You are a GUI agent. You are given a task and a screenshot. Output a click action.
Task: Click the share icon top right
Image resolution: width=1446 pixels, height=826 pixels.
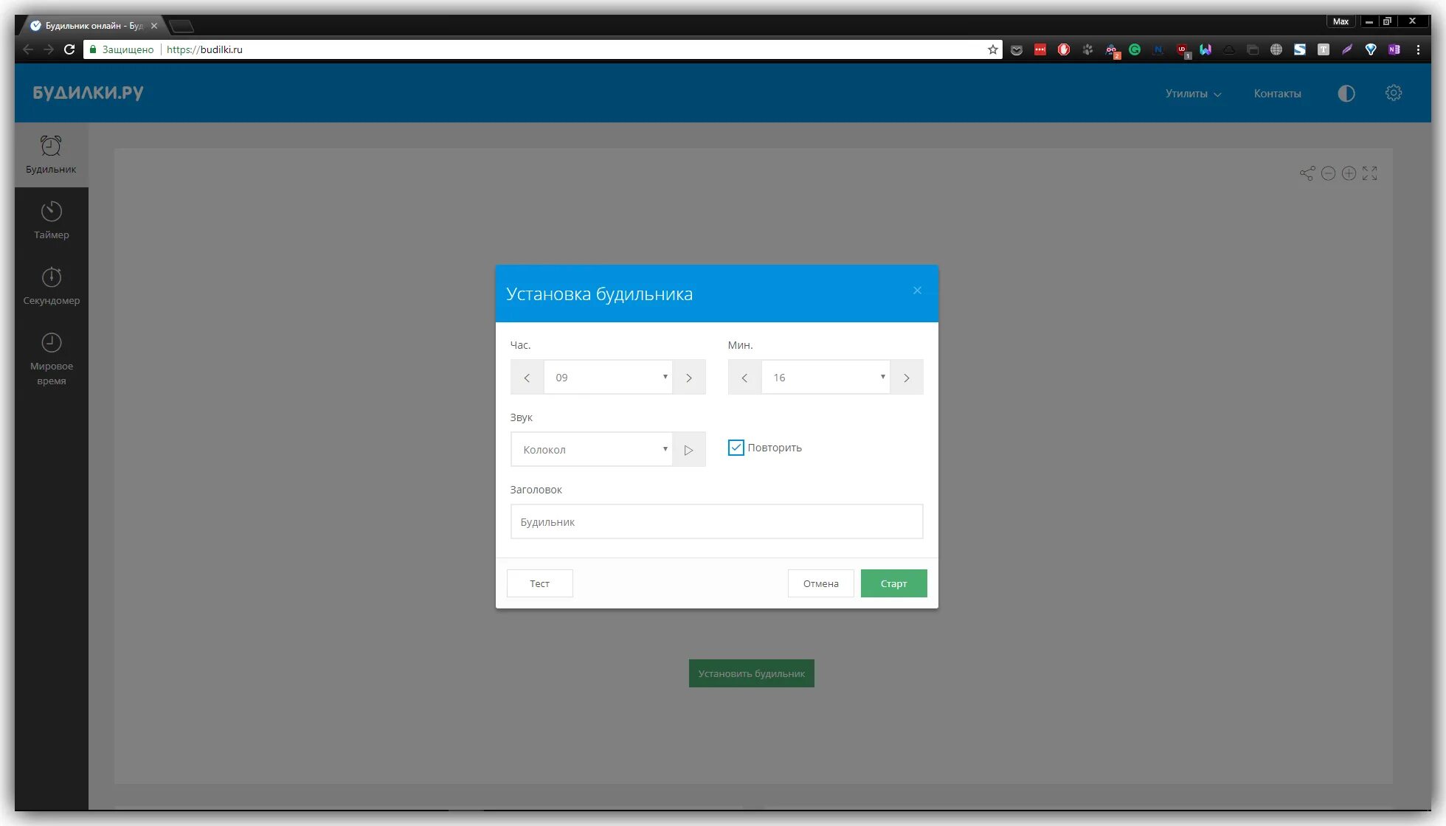pyautogui.click(x=1308, y=173)
